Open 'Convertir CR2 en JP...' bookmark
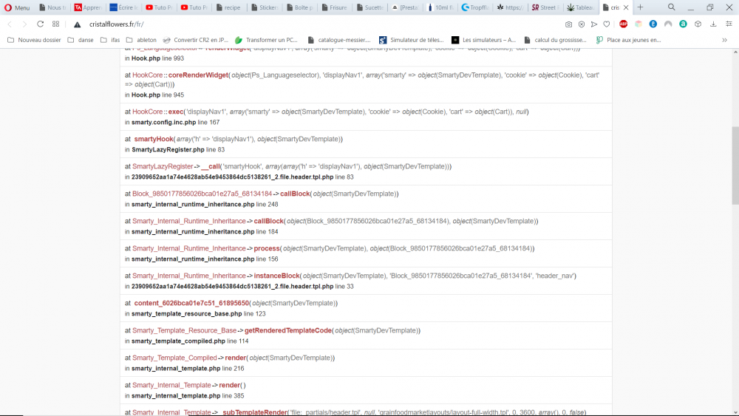 point(195,40)
